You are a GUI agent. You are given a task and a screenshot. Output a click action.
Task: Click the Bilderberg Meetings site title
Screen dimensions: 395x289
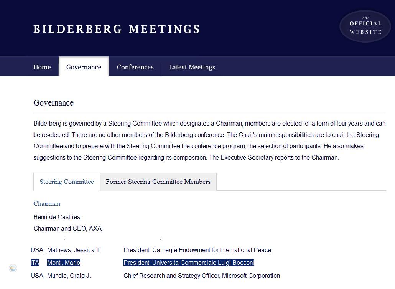click(117, 29)
